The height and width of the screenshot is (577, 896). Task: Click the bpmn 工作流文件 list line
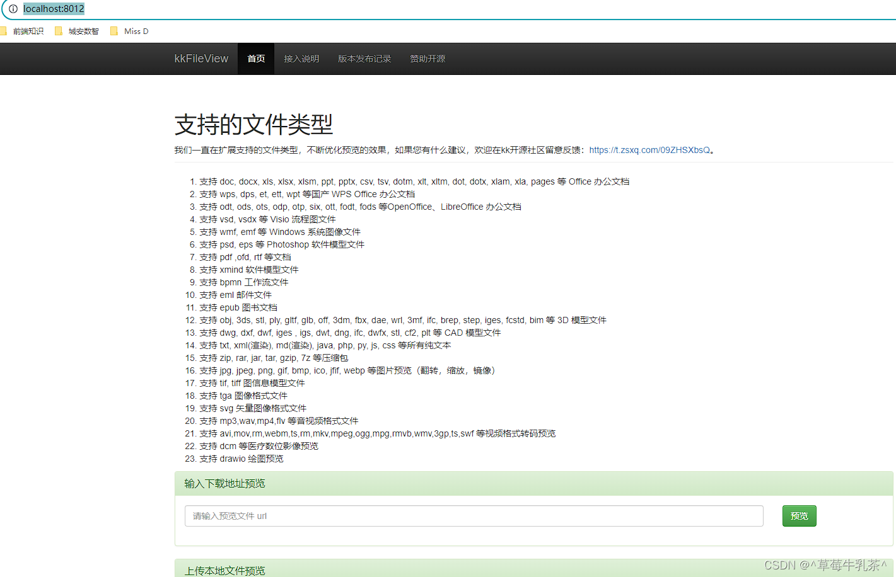244,282
